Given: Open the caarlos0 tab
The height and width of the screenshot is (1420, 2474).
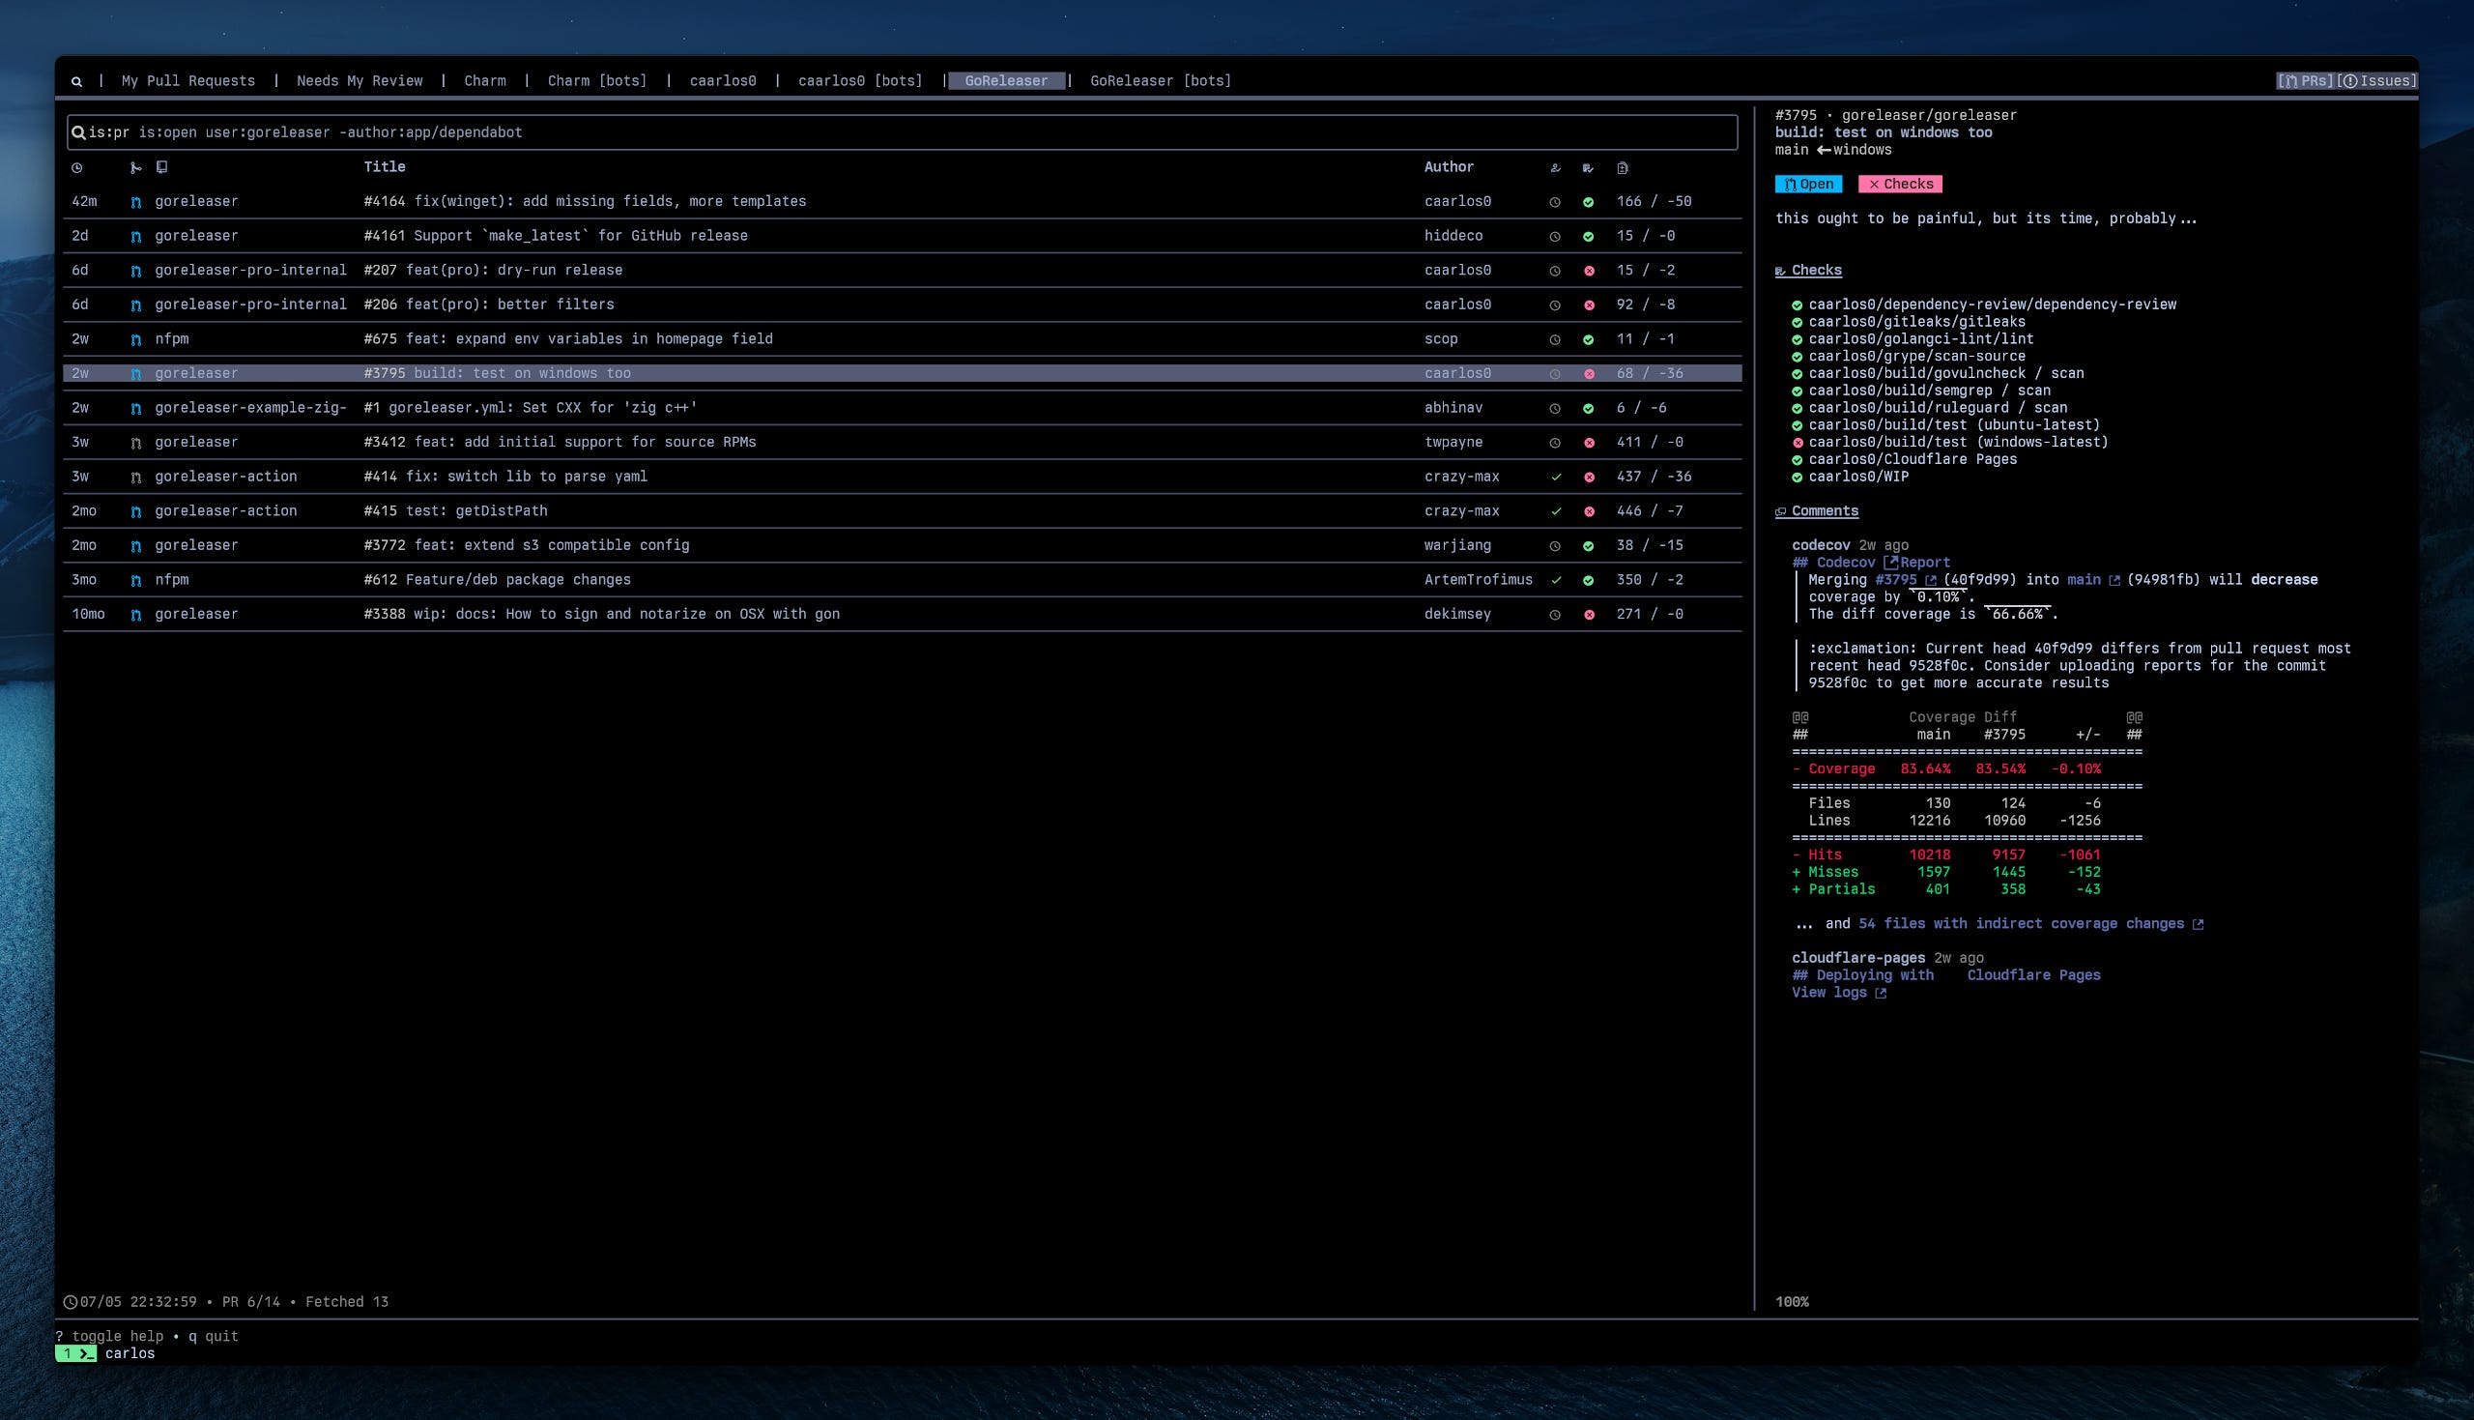Looking at the screenshot, I should [x=723, y=81].
